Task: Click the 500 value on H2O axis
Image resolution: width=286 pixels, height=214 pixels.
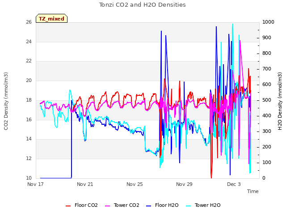Action: 267,100
